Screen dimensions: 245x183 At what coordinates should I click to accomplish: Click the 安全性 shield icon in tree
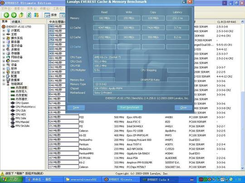8,72
